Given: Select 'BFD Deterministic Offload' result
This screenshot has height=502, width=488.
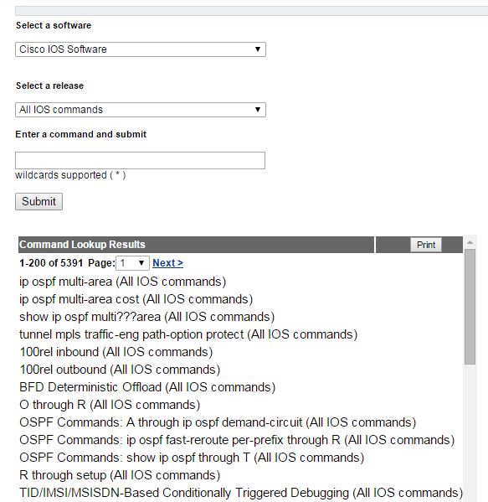Looking at the screenshot, I should pos(147,387).
